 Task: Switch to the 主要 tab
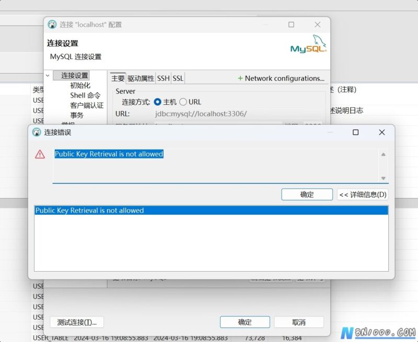(118, 78)
